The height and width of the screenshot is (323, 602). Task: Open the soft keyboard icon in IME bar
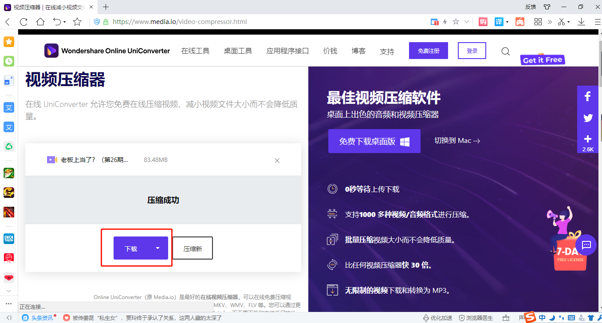pos(571,318)
